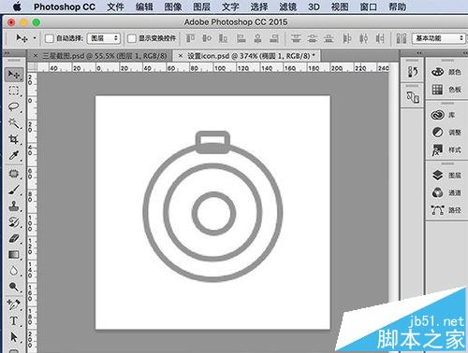Open the 色板 (Swatches) panel

click(x=446, y=90)
